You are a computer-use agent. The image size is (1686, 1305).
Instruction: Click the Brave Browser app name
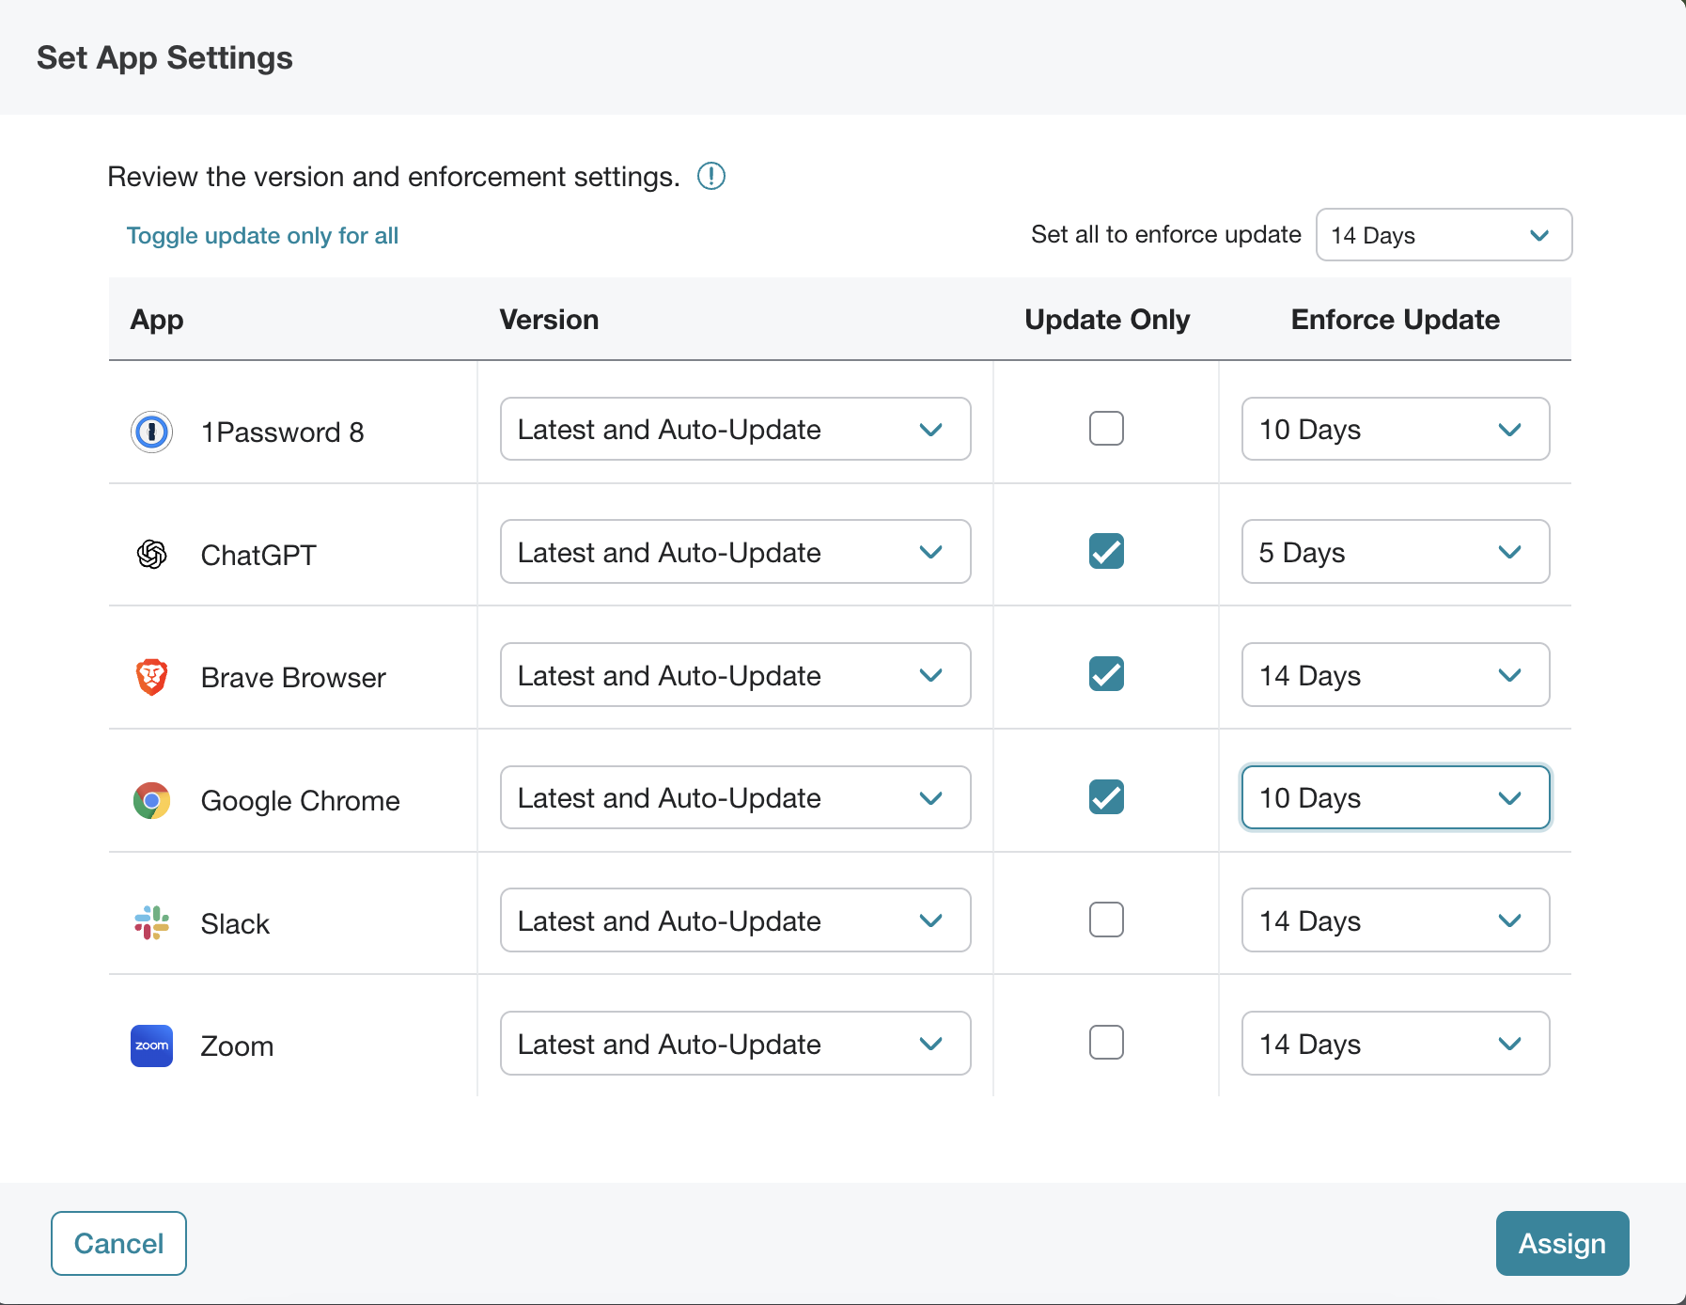(293, 678)
